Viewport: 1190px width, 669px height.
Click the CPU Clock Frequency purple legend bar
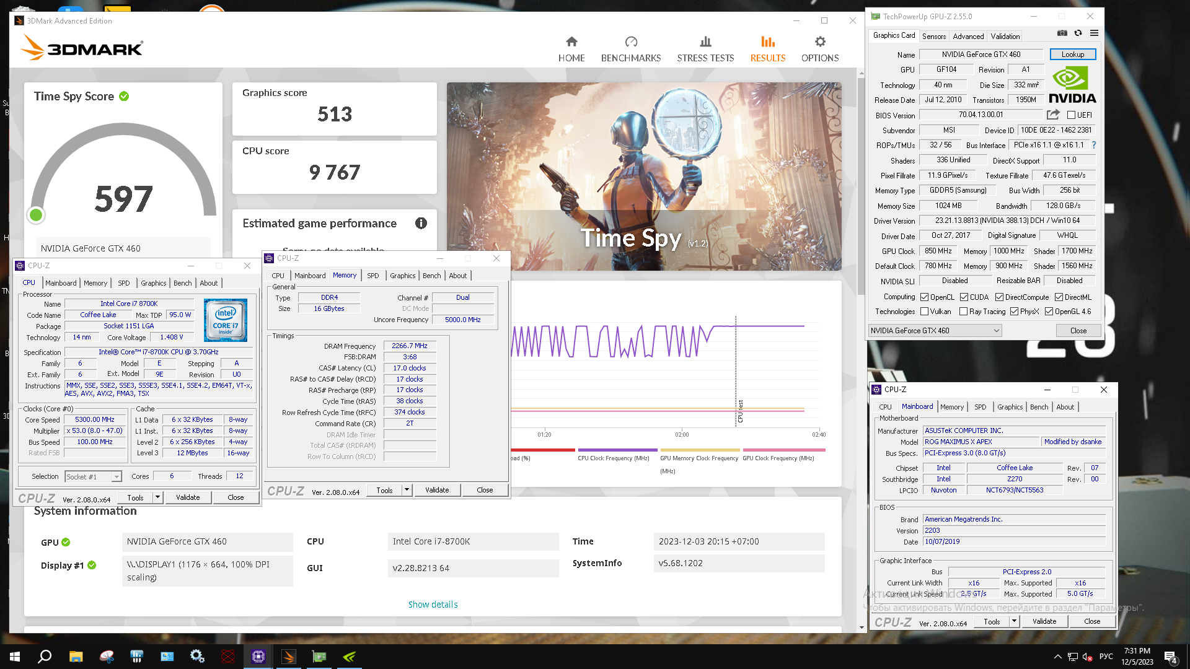(617, 450)
